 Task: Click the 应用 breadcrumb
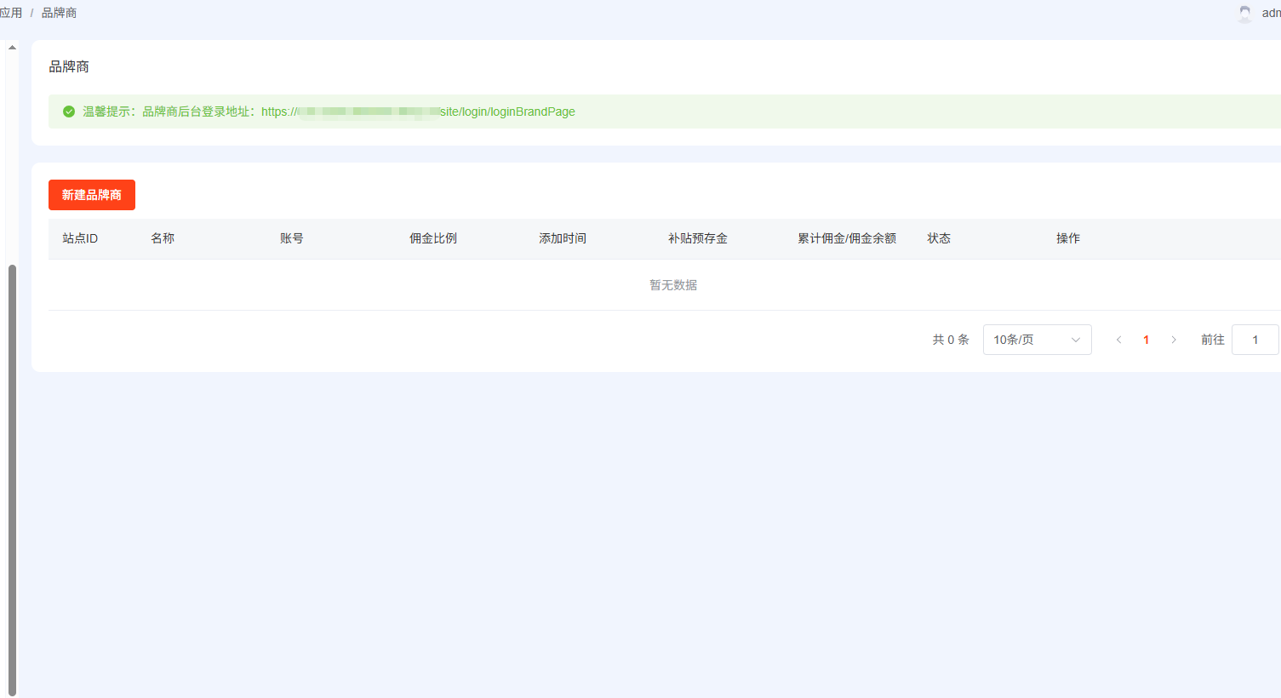tap(11, 13)
